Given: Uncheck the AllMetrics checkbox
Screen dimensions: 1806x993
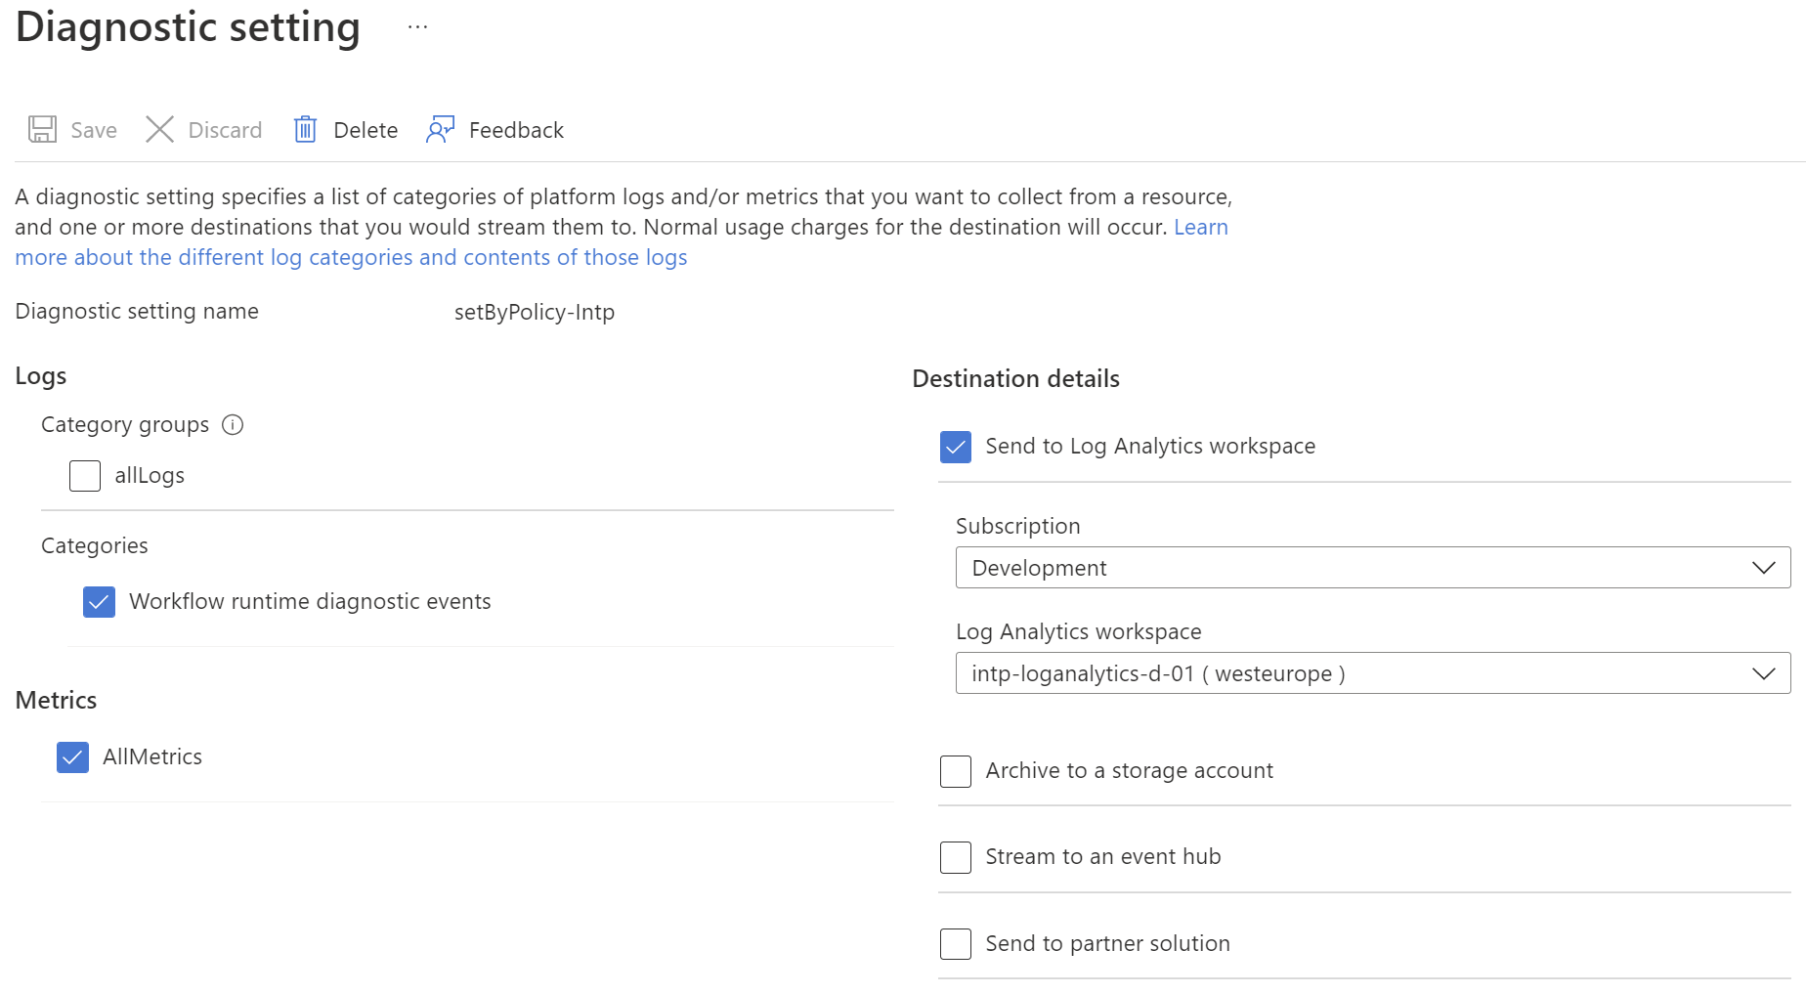Looking at the screenshot, I should point(72,756).
